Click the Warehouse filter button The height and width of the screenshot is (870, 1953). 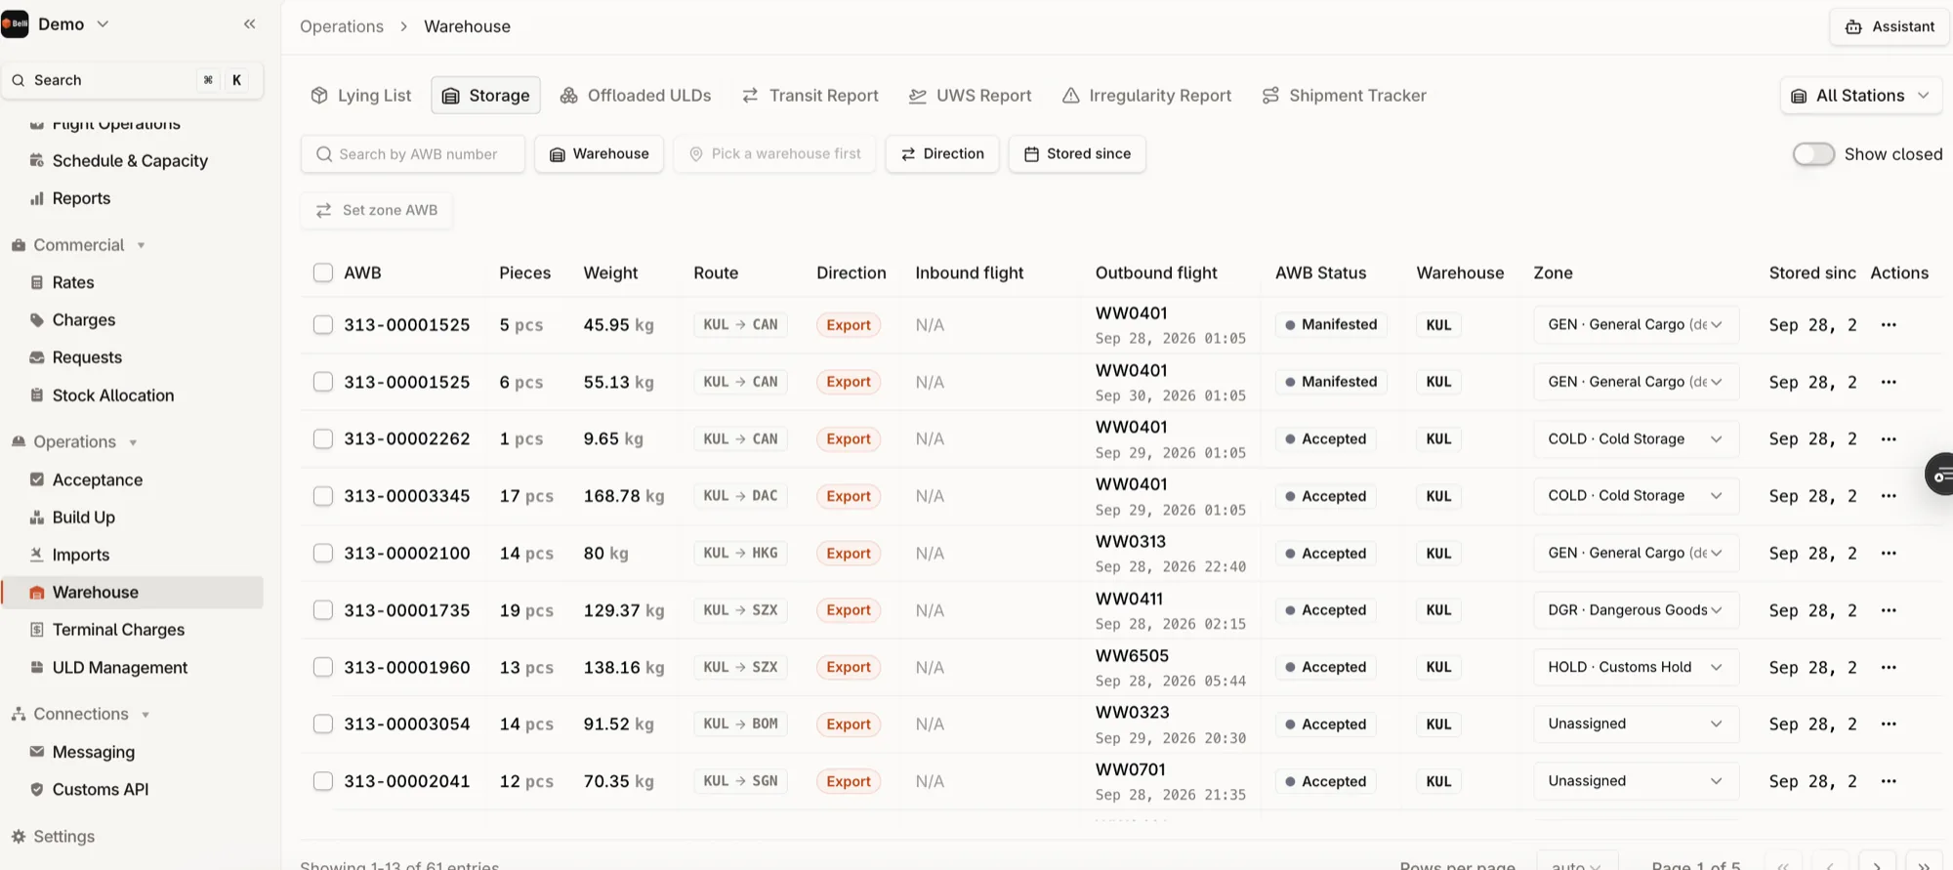click(600, 154)
